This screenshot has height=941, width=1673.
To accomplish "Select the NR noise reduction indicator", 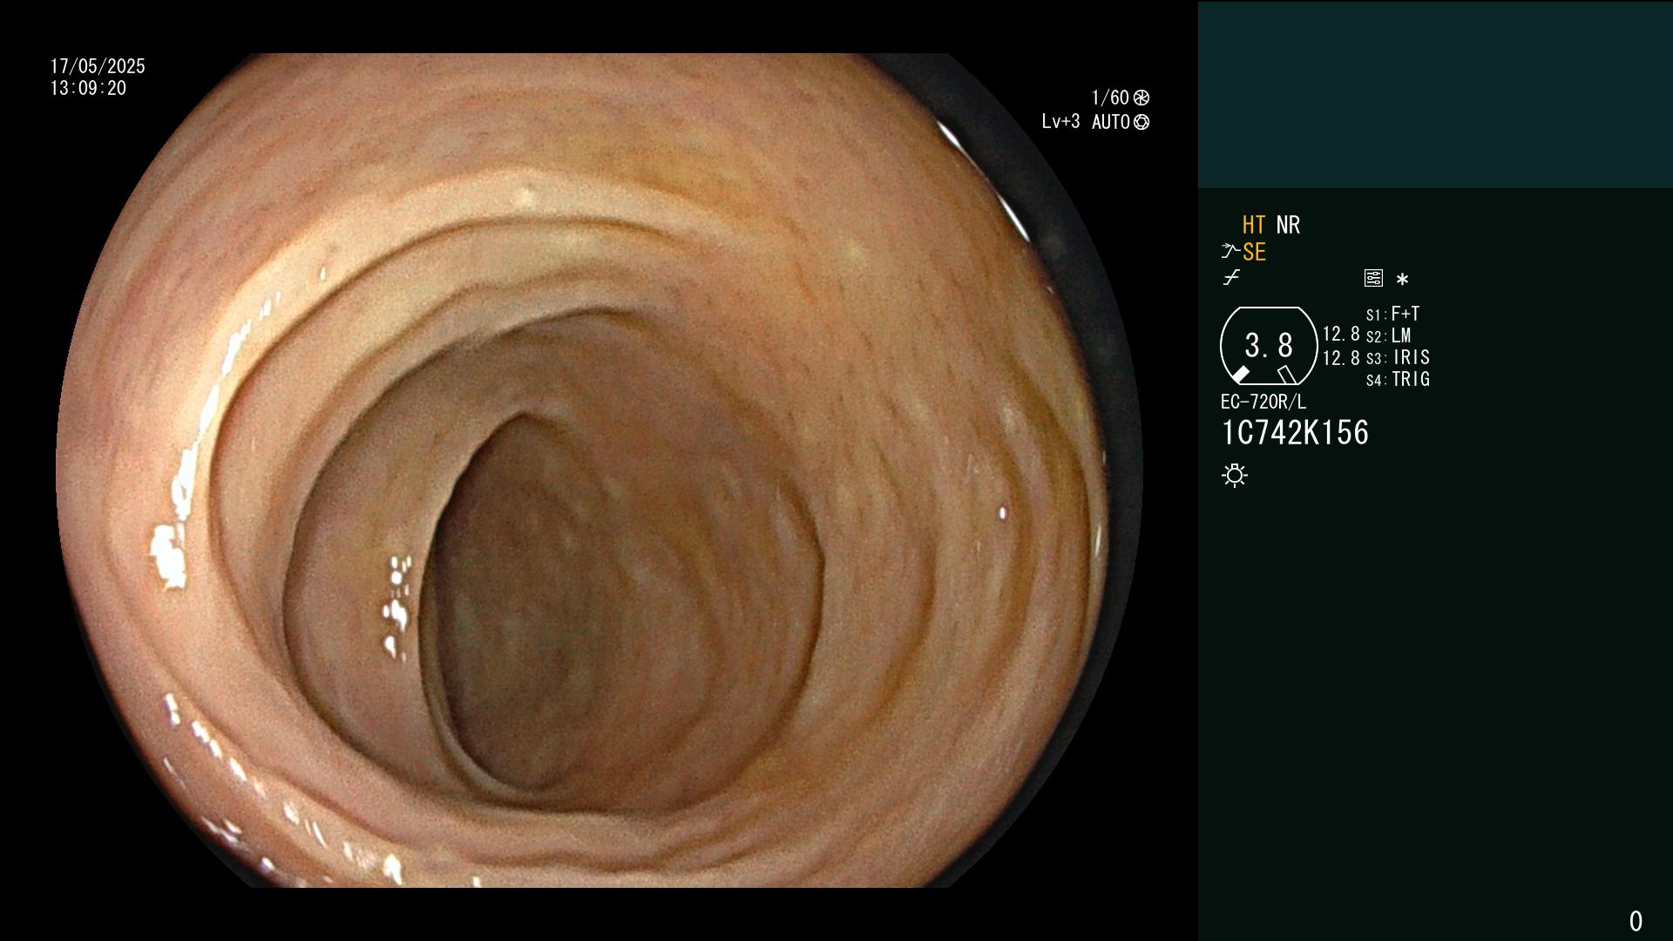I will click(1288, 225).
